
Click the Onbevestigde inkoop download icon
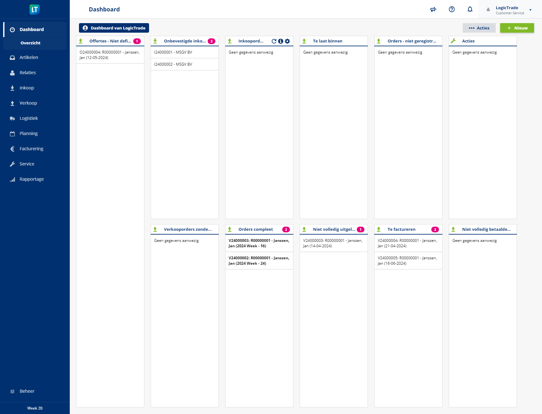pyautogui.click(x=155, y=41)
